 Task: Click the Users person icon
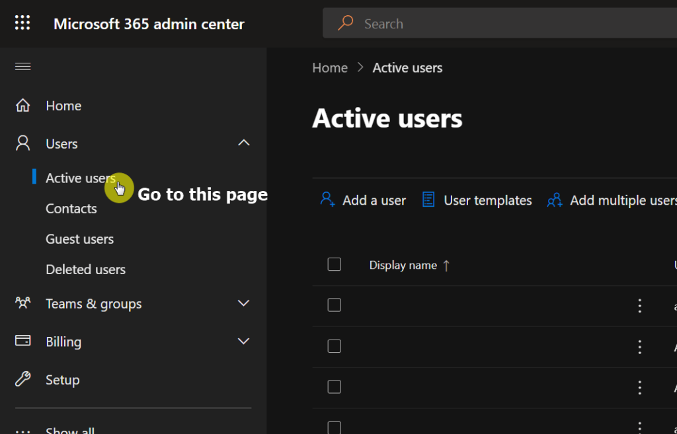(x=23, y=143)
